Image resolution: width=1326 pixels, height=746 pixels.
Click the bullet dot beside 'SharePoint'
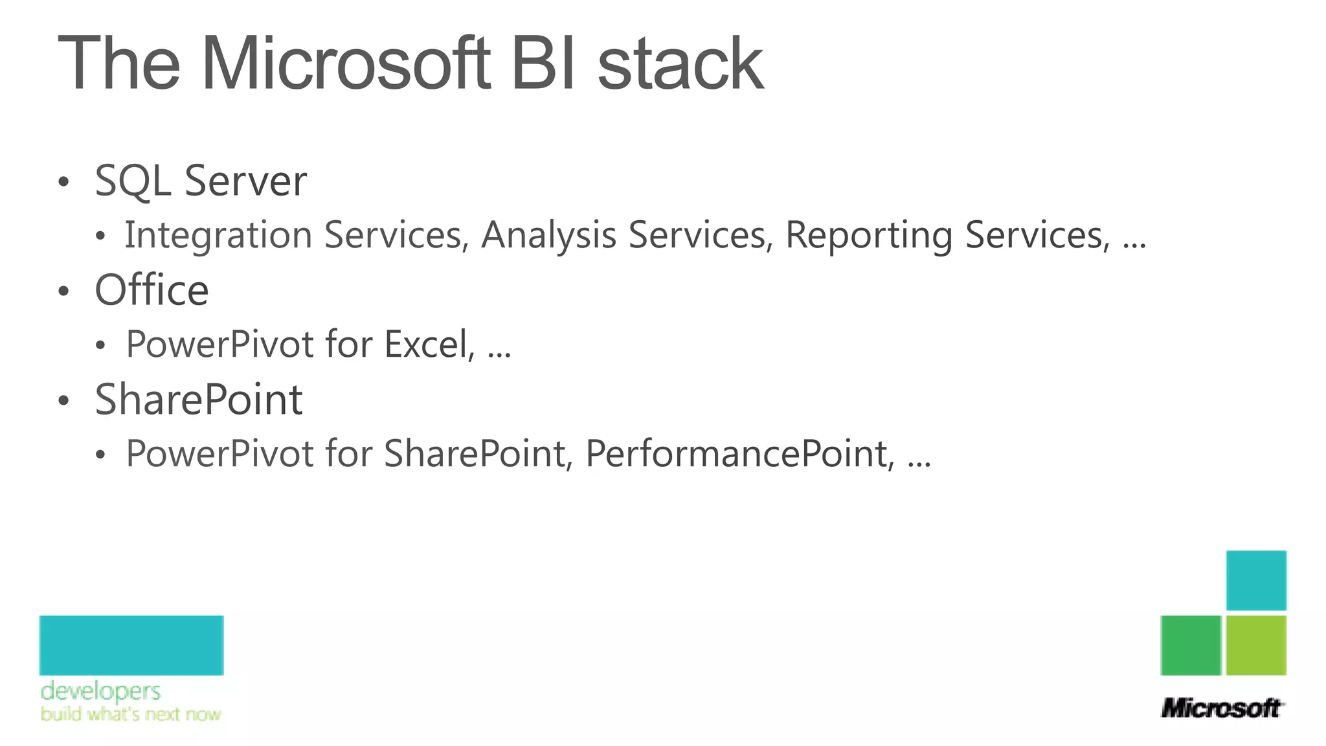coord(63,401)
